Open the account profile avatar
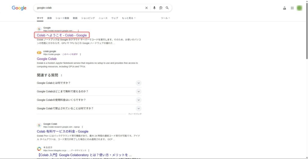 click(x=300, y=8)
